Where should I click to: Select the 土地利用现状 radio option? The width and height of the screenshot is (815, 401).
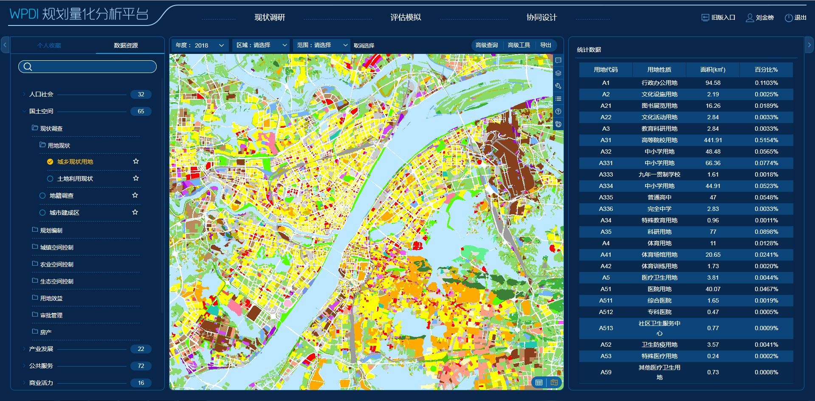[50, 179]
